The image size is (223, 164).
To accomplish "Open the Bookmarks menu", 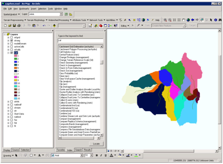I will (x=24, y=9).
